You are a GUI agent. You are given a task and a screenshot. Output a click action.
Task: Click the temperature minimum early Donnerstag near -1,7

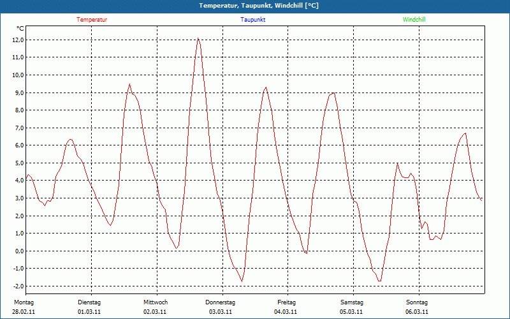click(242, 281)
